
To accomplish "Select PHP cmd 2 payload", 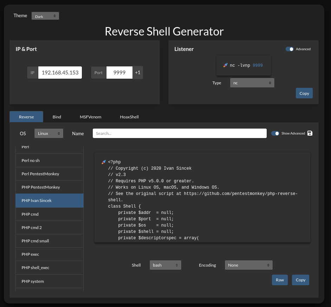I will 50,228.
